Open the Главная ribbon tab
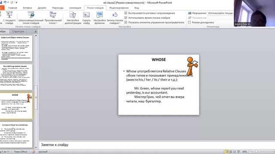Image resolution: width=275 pixels, height=154 pixels. [x=12, y=8]
